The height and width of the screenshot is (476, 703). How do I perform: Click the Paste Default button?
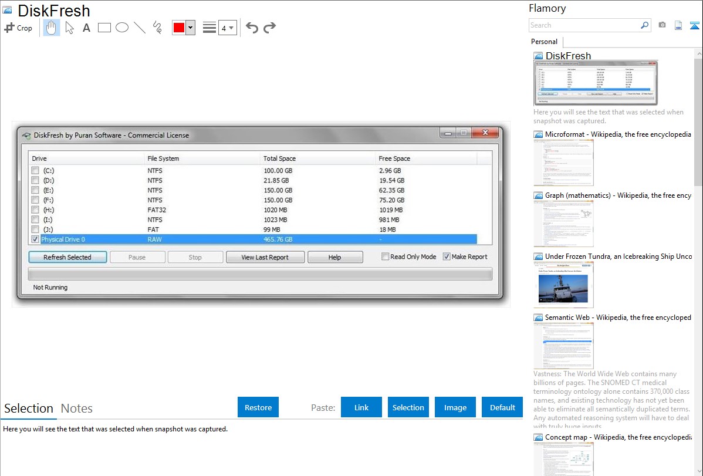502,407
